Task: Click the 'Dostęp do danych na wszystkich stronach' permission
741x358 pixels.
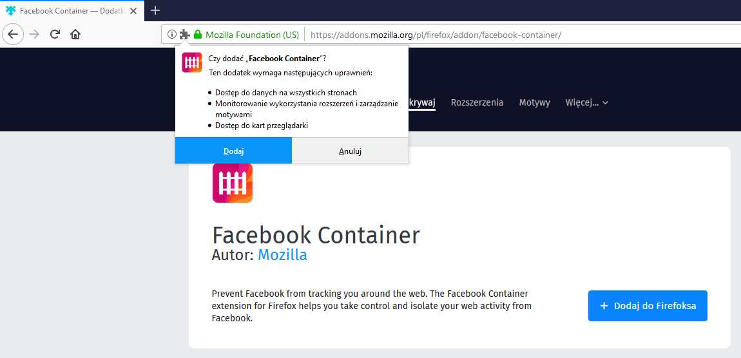Action: (x=286, y=93)
